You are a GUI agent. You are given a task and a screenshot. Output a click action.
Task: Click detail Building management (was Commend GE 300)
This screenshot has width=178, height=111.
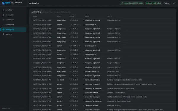pyautogui.click(x=124, y=80)
